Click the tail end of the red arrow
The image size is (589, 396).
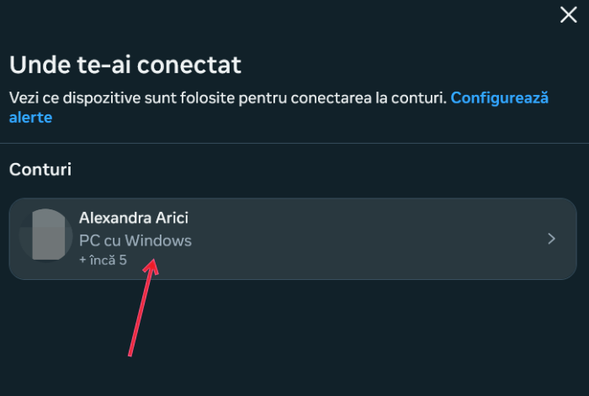pyautogui.click(x=130, y=354)
